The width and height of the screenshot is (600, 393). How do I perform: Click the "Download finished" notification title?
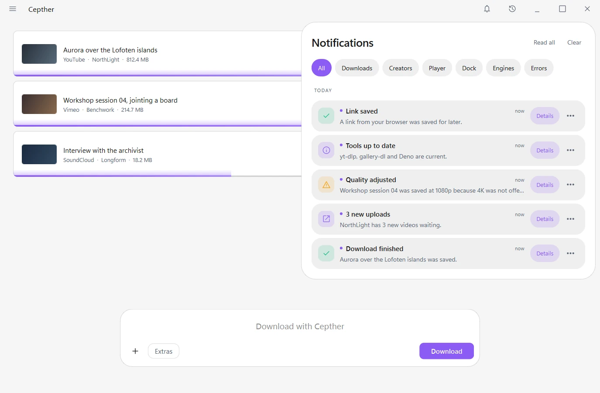point(374,248)
